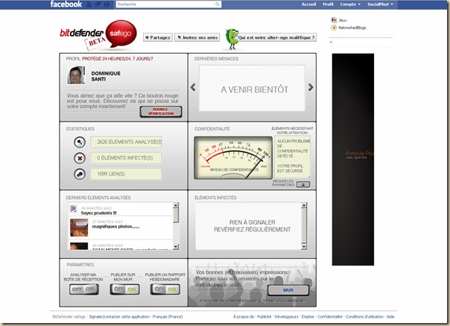Click inside the Recherche search field
Viewport: 450px width, 326px height.
pyautogui.click(x=165, y=4)
